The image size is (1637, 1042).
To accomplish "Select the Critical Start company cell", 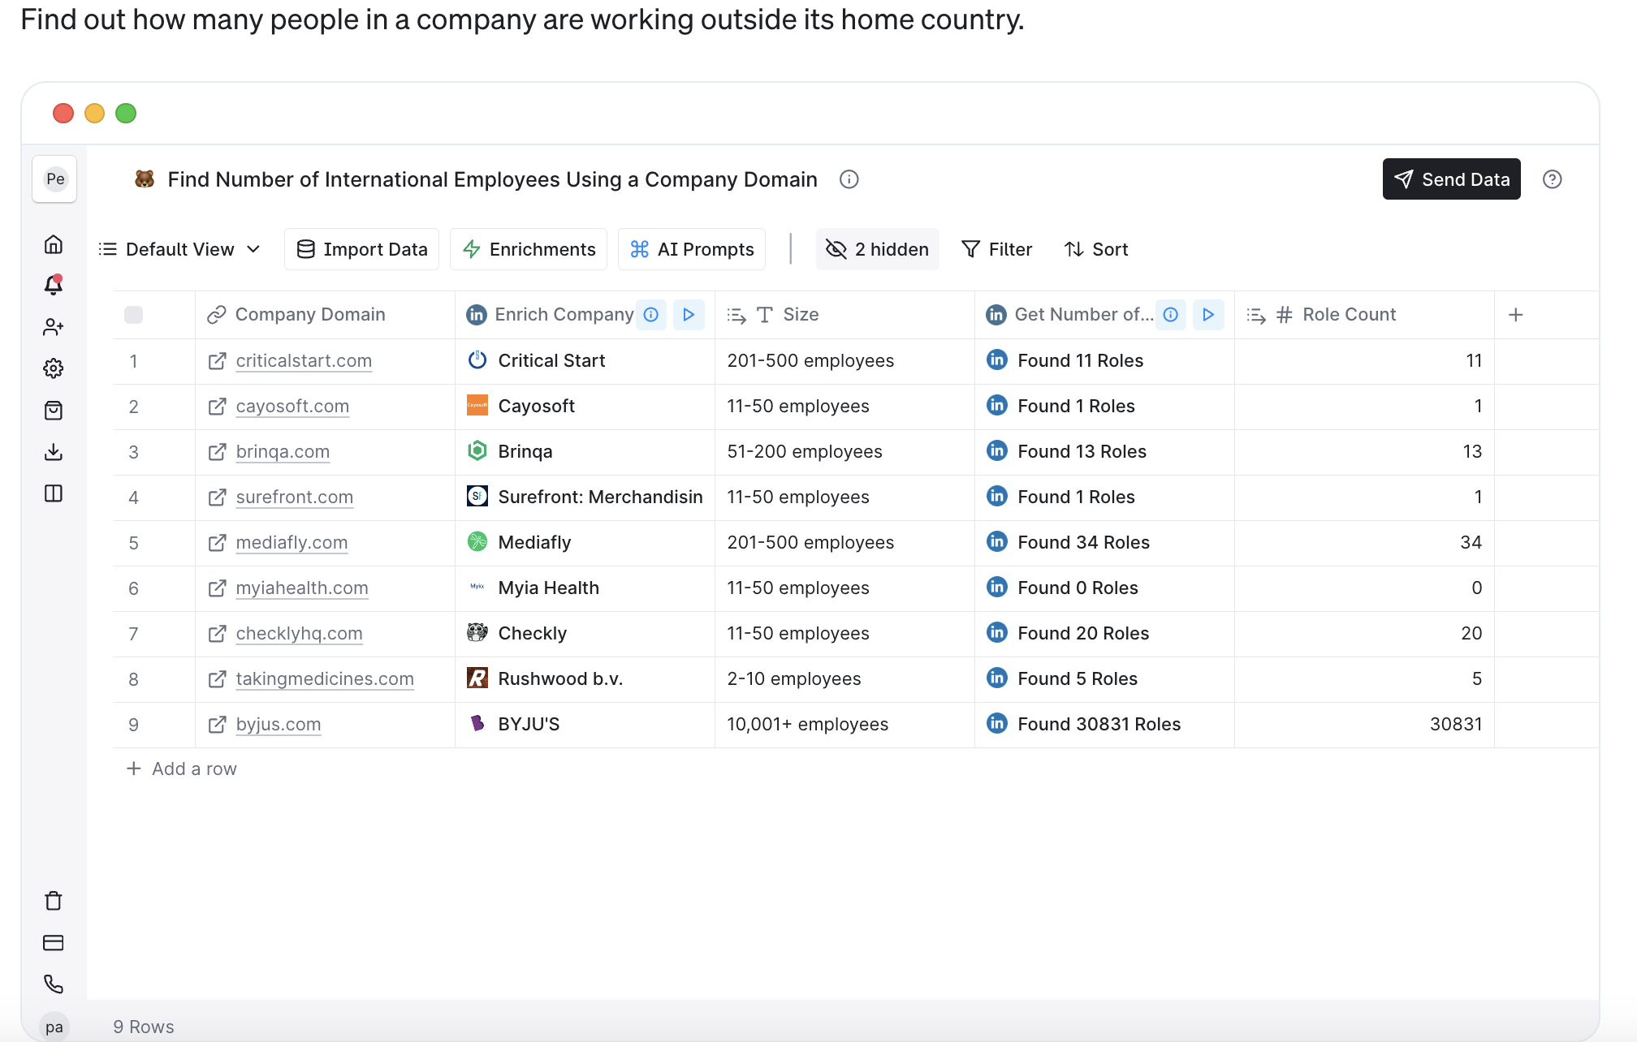I will coord(585,361).
